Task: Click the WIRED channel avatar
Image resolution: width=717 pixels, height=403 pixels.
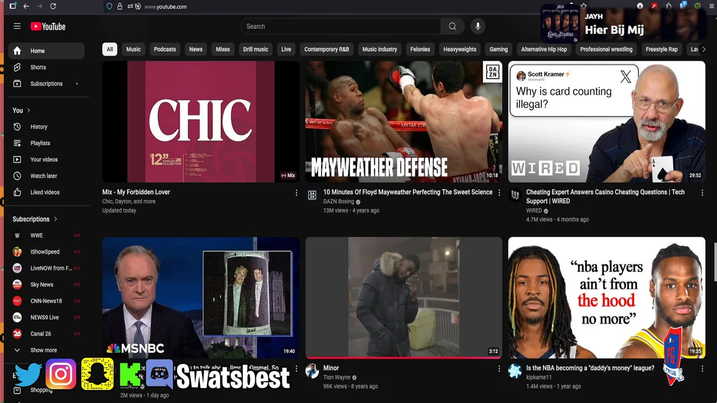Action: pyautogui.click(x=515, y=195)
